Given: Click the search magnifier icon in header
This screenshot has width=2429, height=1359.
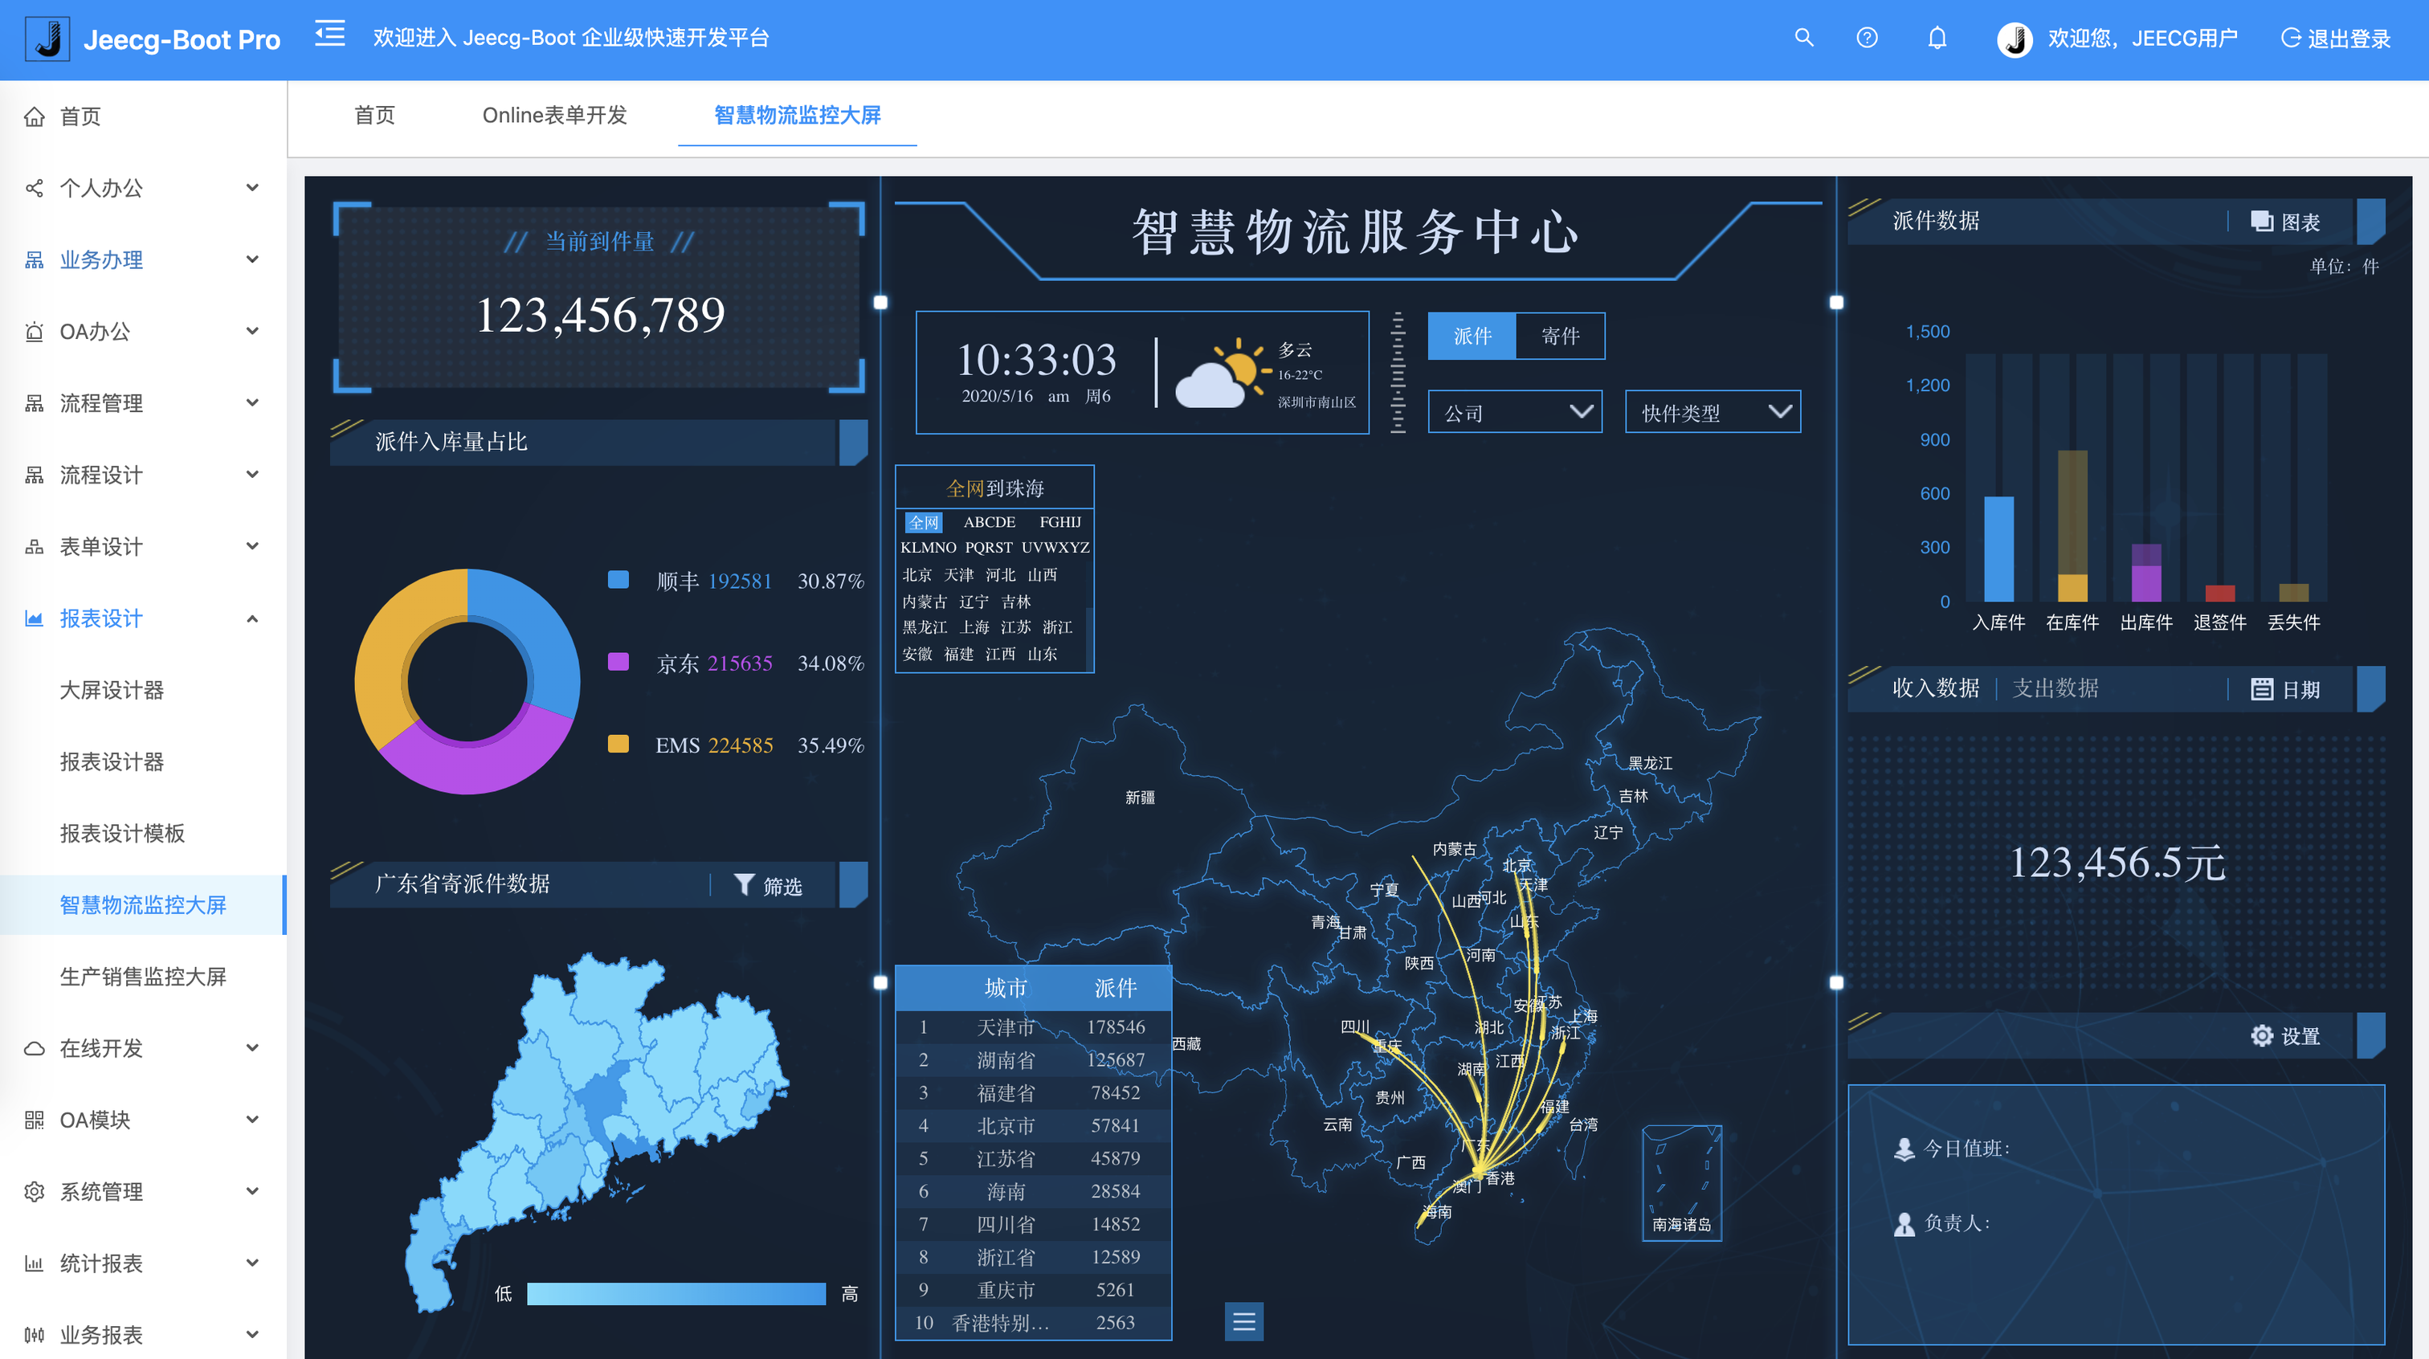Looking at the screenshot, I should coord(1803,38).
